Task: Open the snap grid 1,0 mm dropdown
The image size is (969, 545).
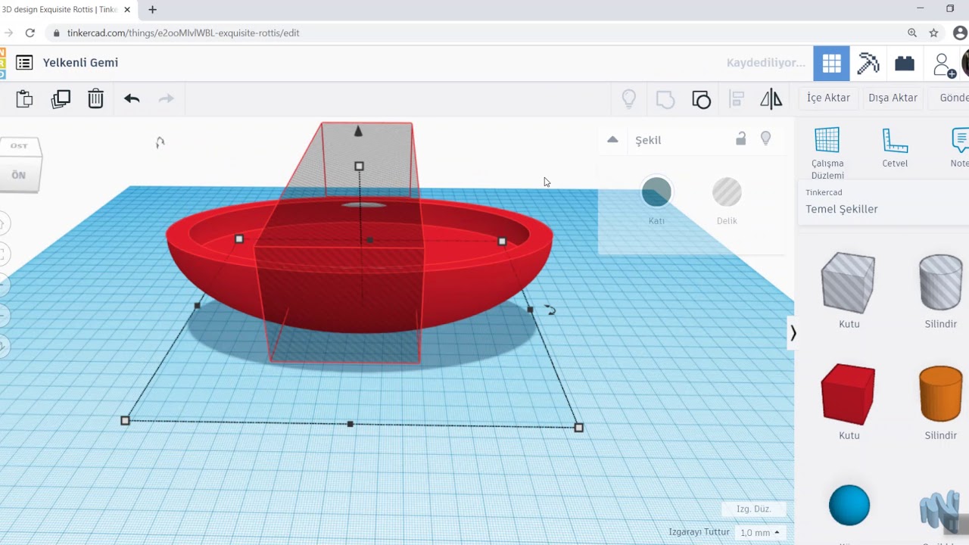Action: pyautogui.click(x=760, y=533)
